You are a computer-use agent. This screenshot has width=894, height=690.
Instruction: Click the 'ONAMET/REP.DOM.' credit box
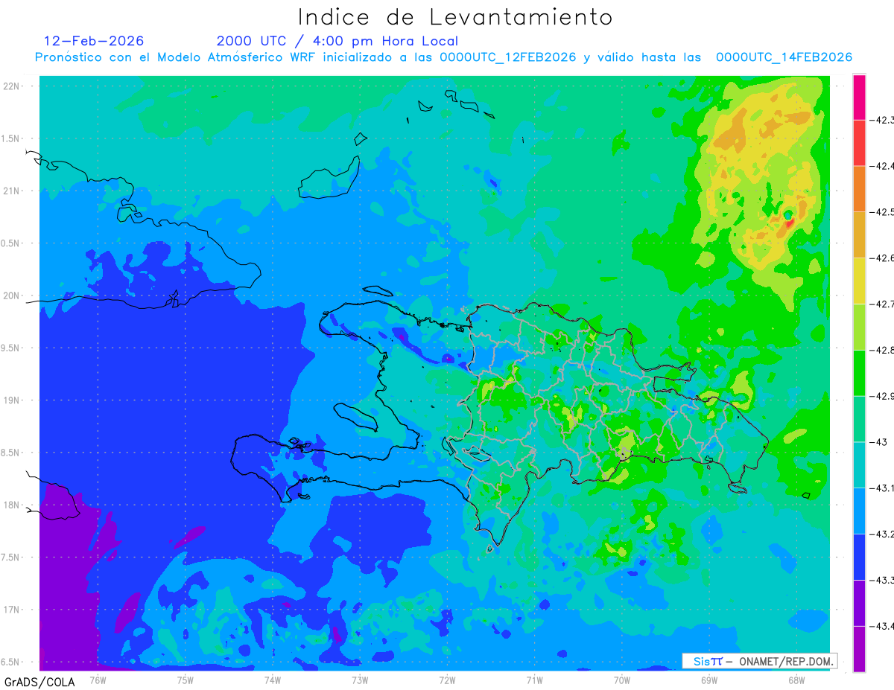(x=759, y=661)
